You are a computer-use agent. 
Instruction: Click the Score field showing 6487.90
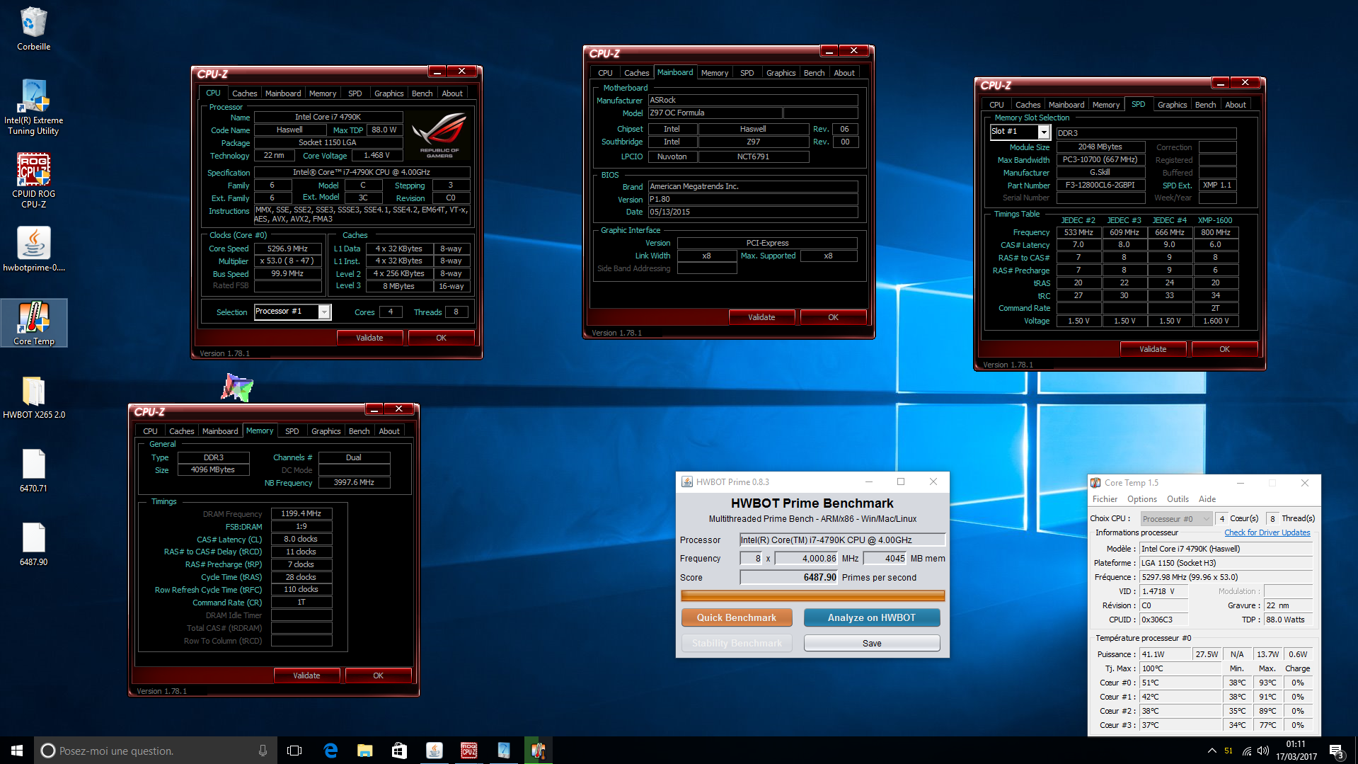[789, 577]
